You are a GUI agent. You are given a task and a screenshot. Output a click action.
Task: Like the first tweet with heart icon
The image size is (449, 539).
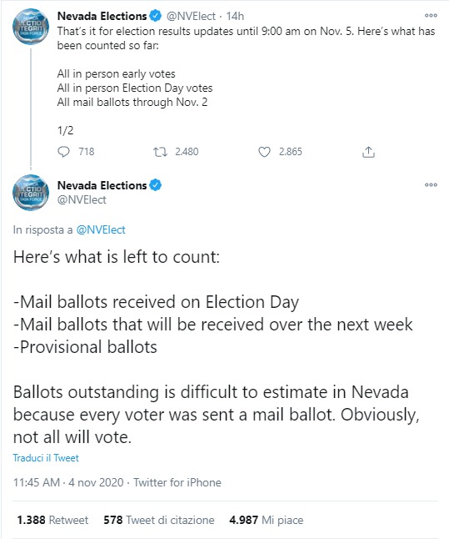coord(264,152)
